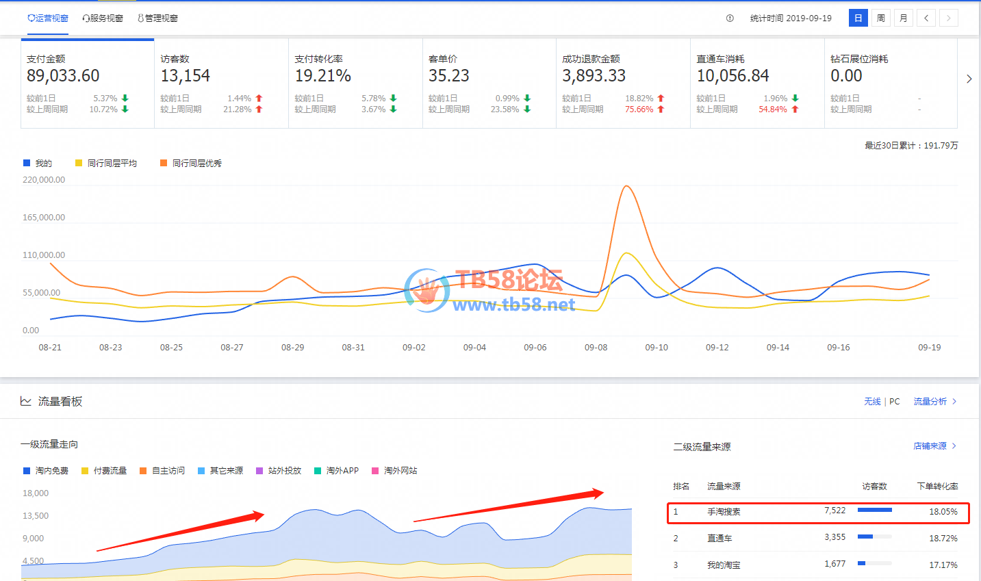Toggle 淘外APP legend item
This screenshot has height=581, width=981.
coord(337,471)
